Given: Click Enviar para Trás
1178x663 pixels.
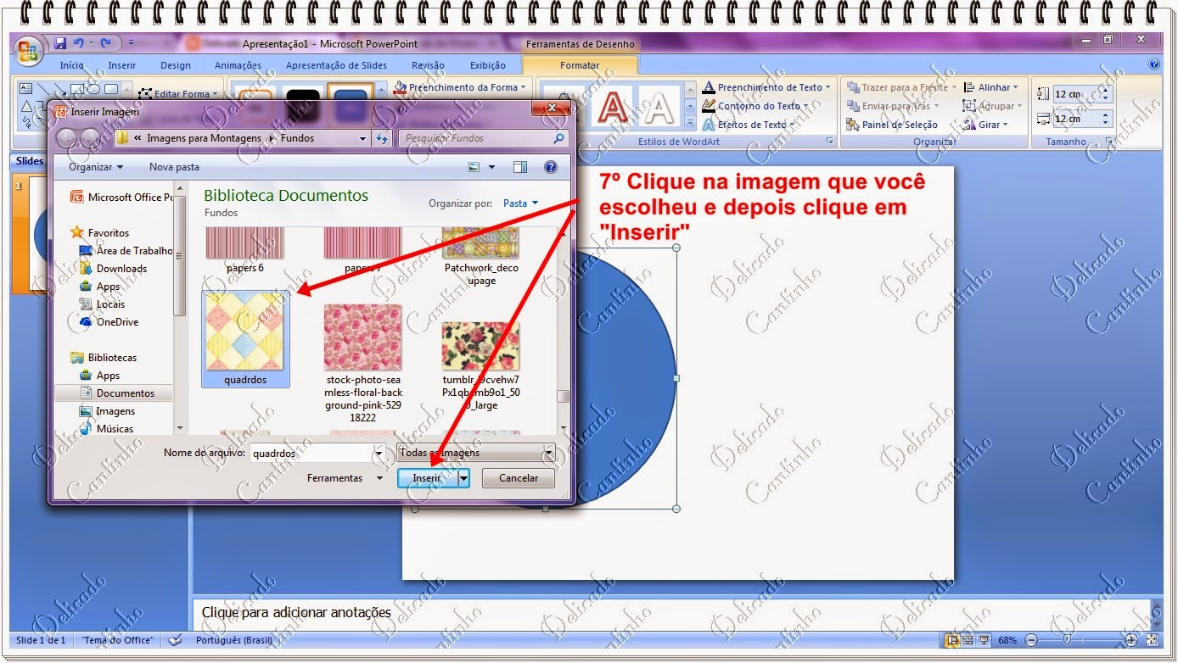Looking at the screenshot, I should pyautogui.click(x=893, y=106).
